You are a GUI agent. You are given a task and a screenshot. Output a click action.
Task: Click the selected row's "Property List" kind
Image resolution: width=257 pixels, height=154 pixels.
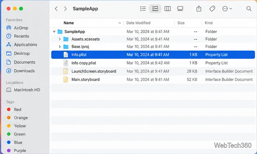pos(216,54)
